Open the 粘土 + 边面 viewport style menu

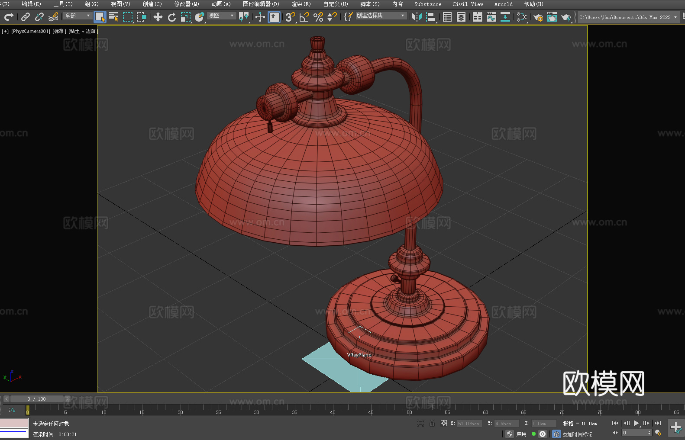(x=83, y=31)
